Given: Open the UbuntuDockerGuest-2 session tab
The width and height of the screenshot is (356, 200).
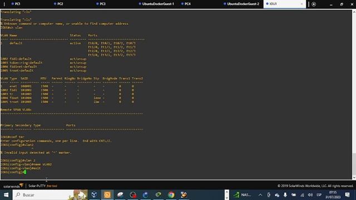Looking at the screenshot, I should coord(241,4).
